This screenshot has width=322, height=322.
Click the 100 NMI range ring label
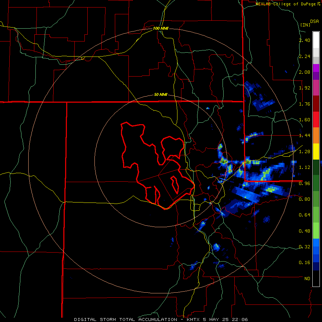(x=161, y=28)
